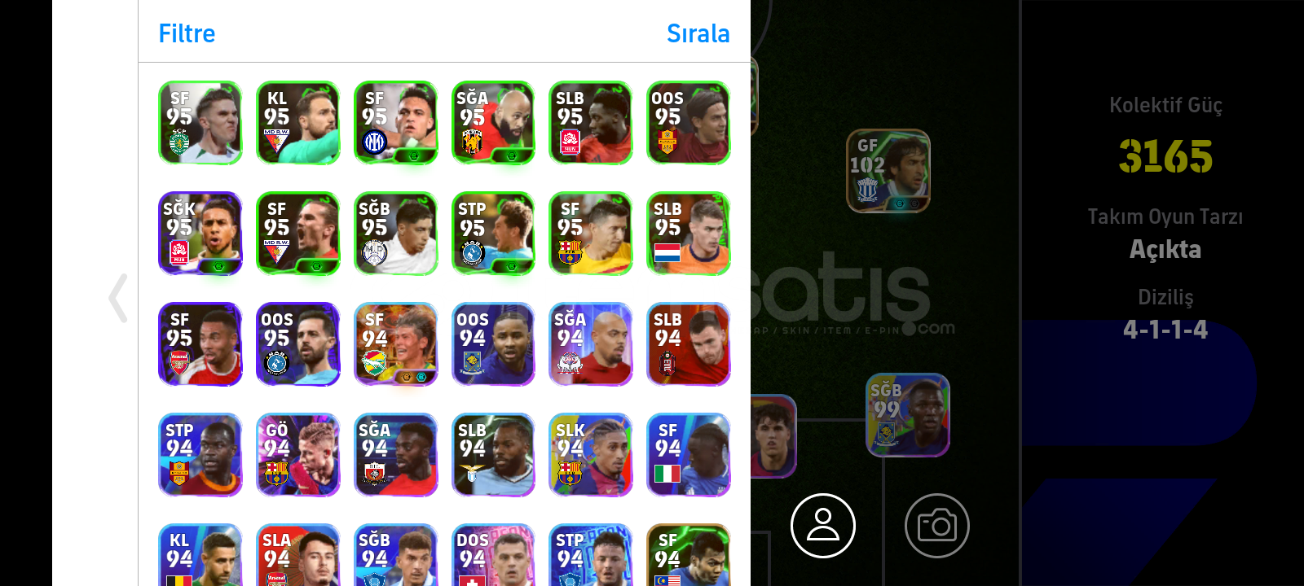Select the SĞB 99 player on pitch
The height and width of the screenshot is (586, 1304).
click(908, 415)
